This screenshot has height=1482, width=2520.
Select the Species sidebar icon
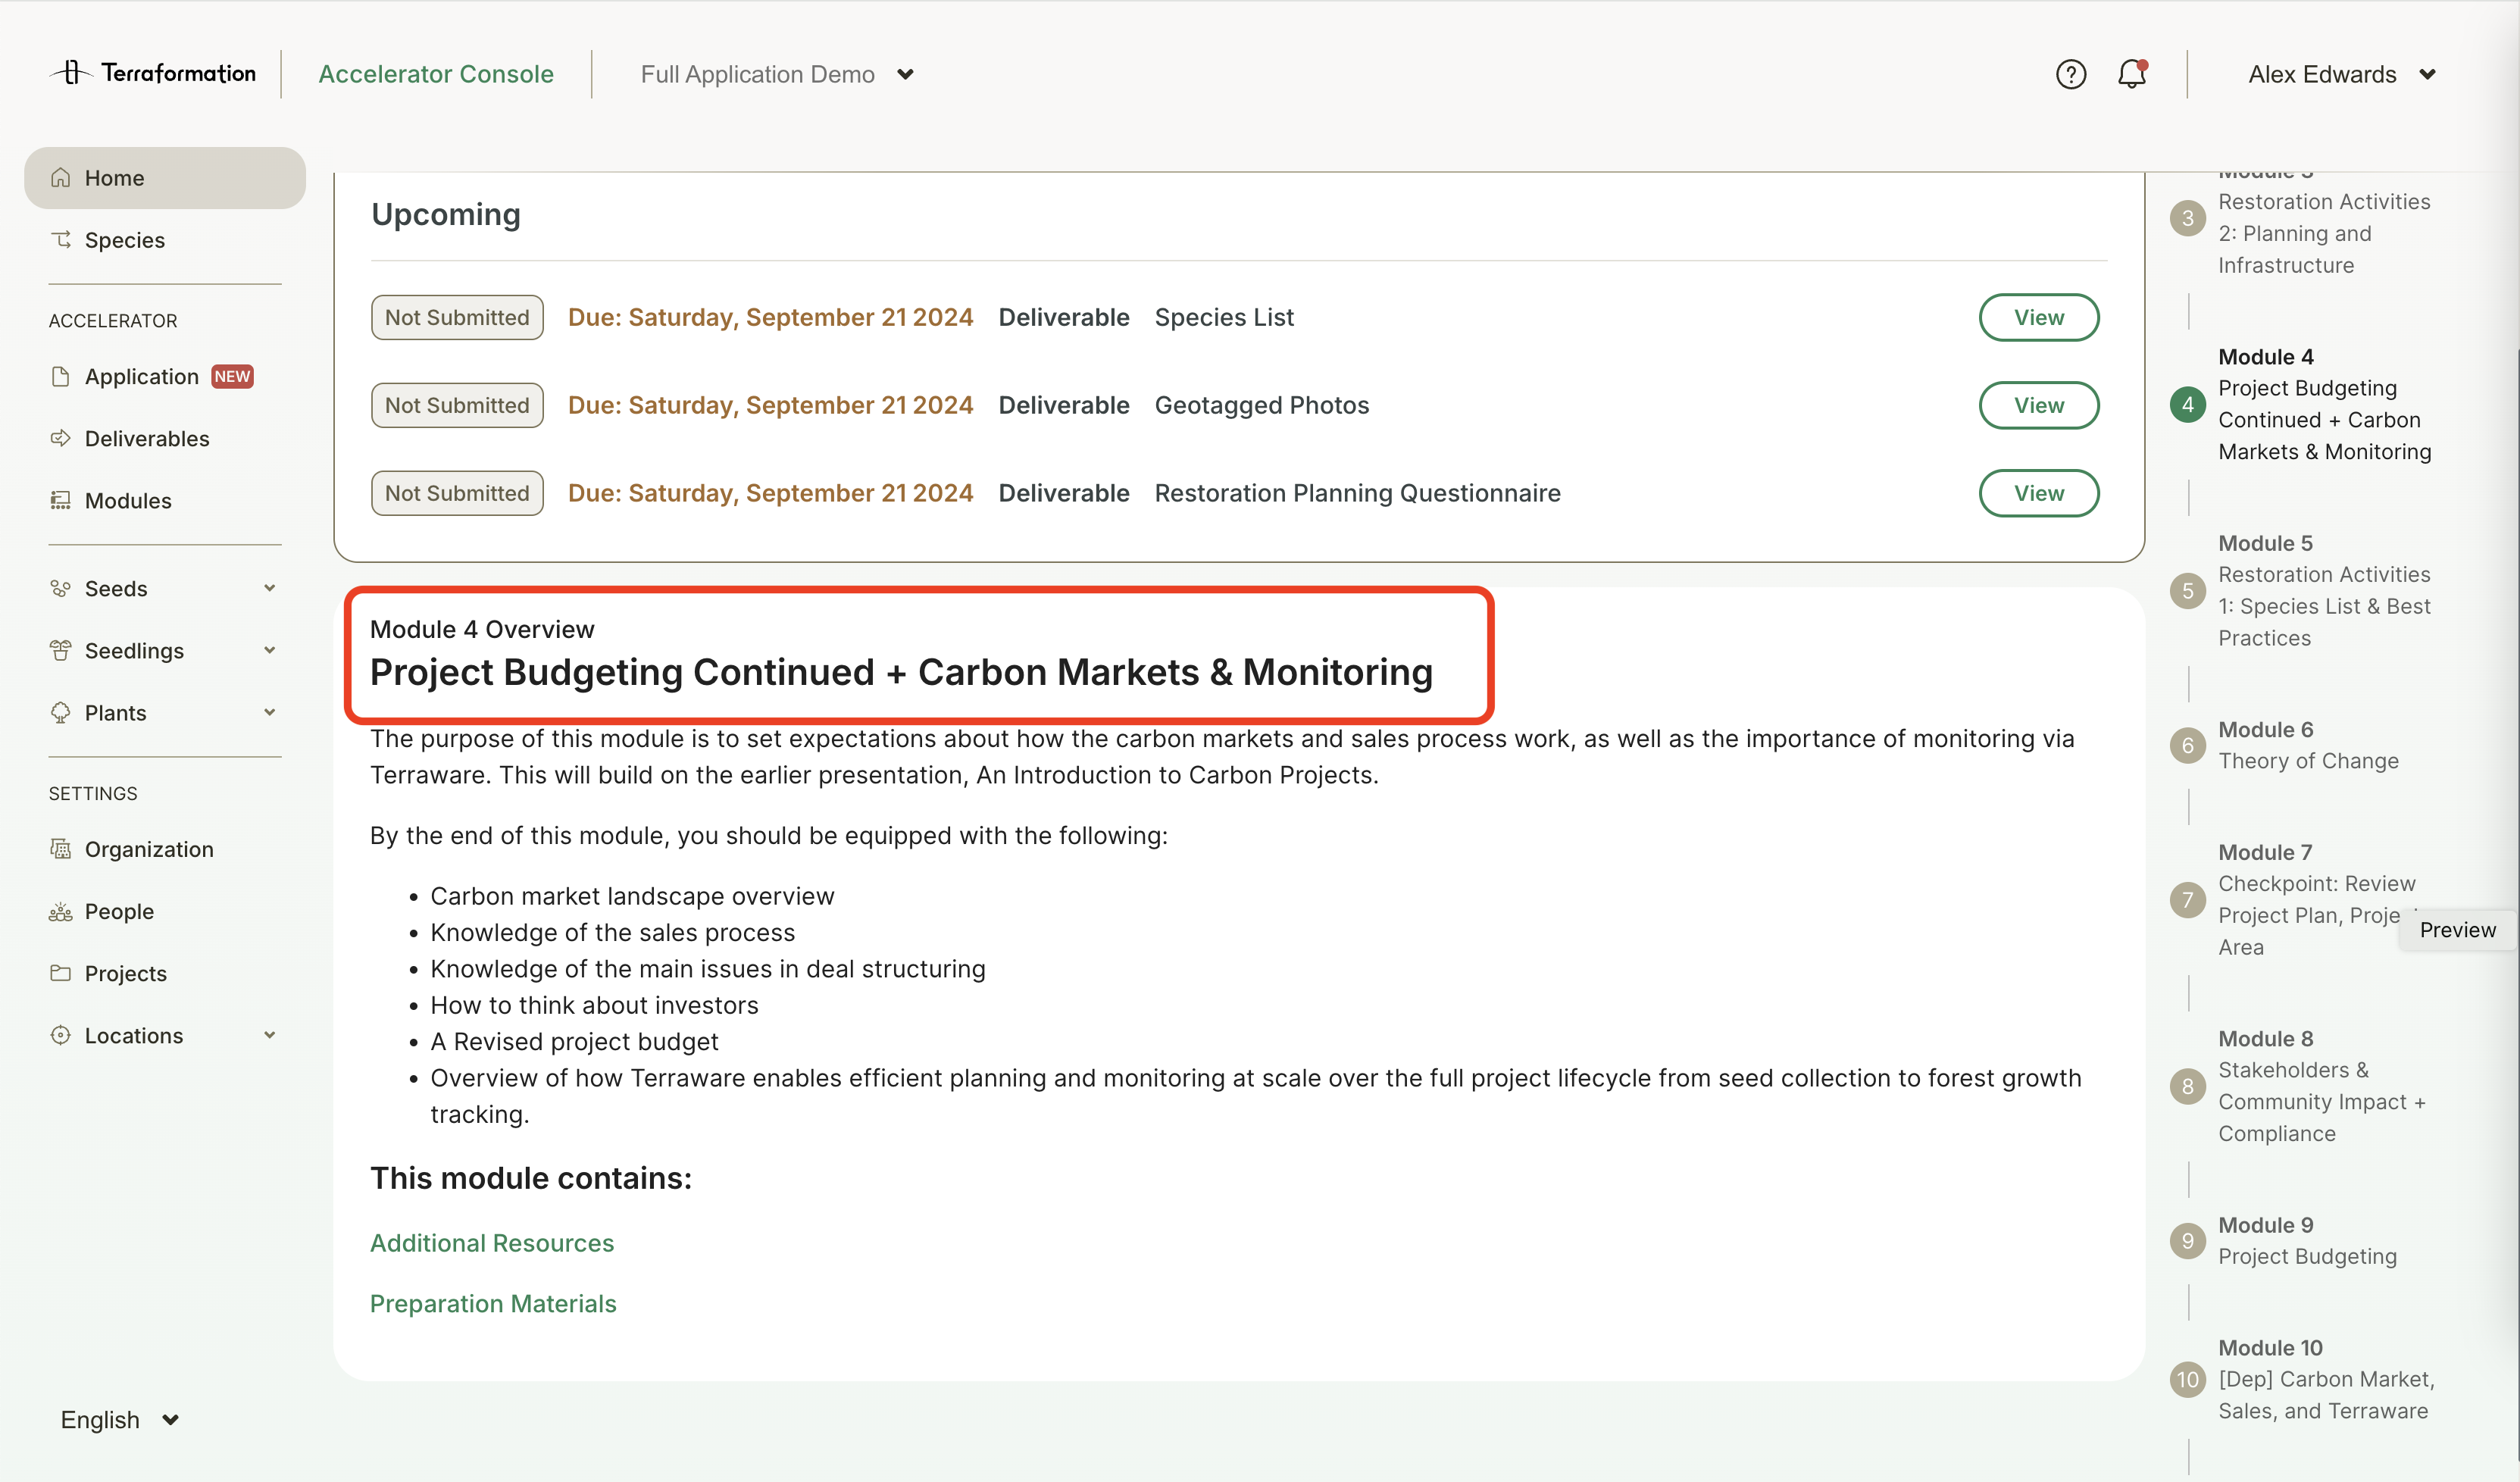[x=61, y=240]
